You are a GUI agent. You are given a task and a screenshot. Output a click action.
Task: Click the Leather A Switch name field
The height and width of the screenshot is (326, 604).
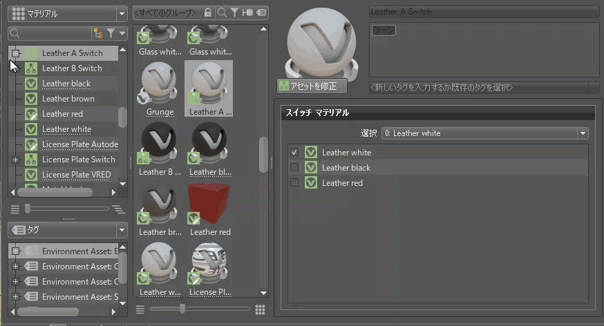(484, 12)
